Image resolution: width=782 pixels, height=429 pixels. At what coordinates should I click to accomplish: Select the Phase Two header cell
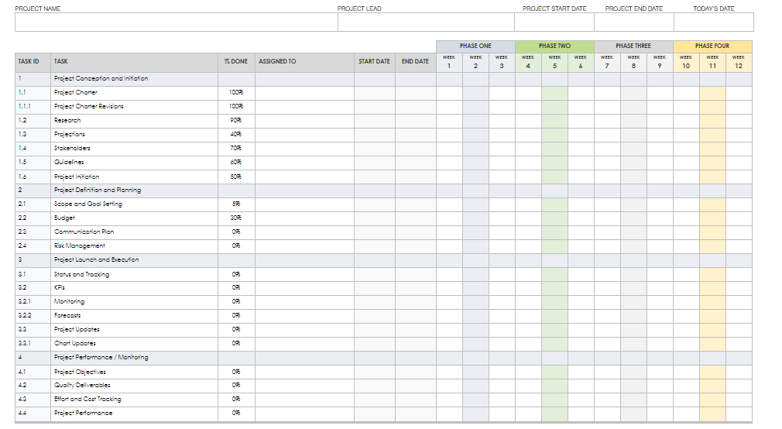point(554,46)
